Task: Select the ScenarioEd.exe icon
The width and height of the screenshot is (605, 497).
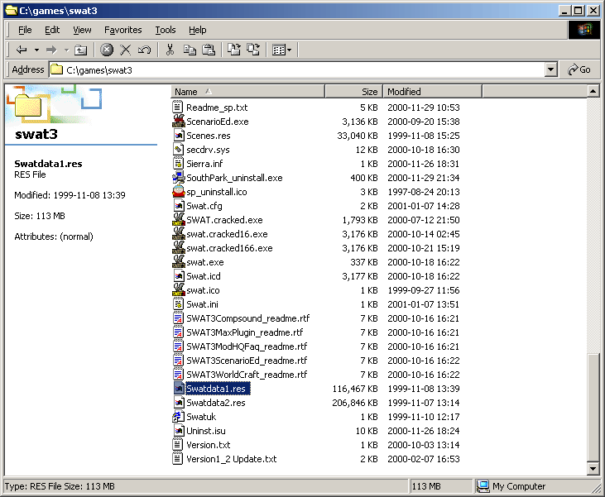Action: (x=178, y=121)
